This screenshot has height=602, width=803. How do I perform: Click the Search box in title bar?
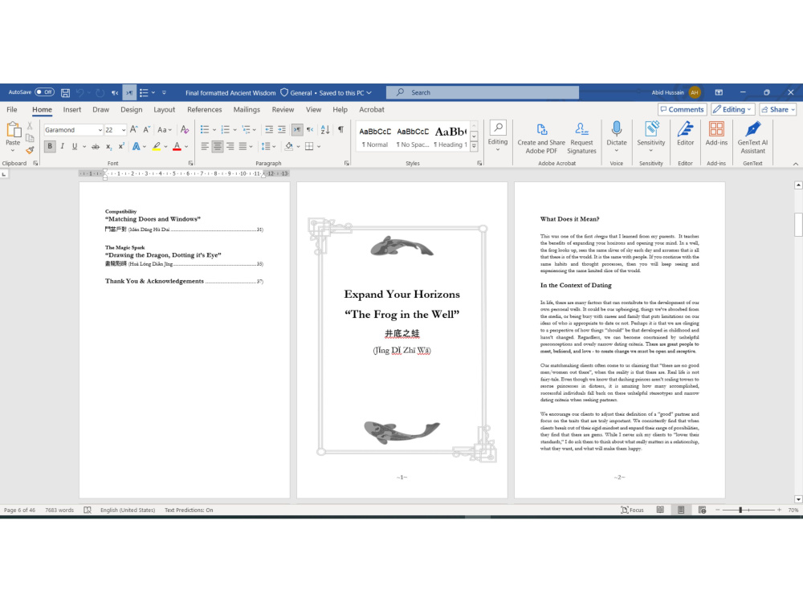(x=483, y=92)
